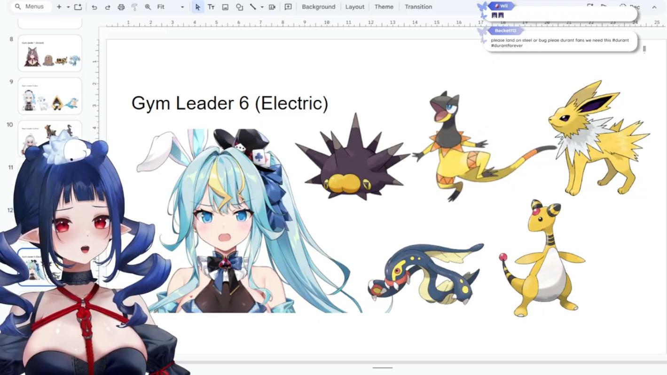This screenshot has width=667, height=375.
Task: Select the bunny-eared gym leader image
Action: 249,221
